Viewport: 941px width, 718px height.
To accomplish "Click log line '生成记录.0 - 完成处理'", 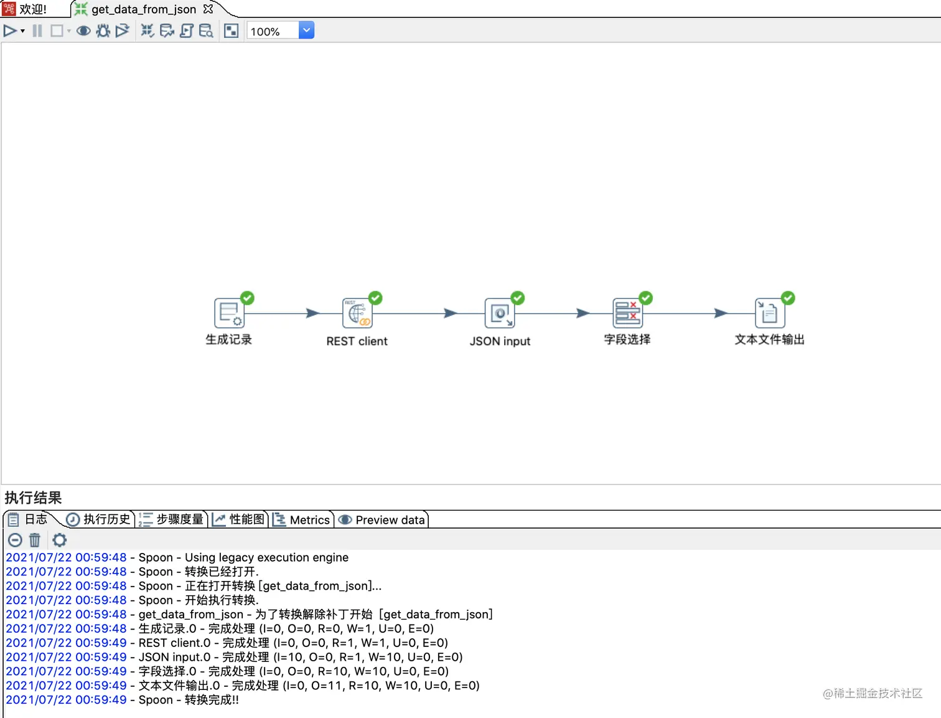I will [220, 629].
